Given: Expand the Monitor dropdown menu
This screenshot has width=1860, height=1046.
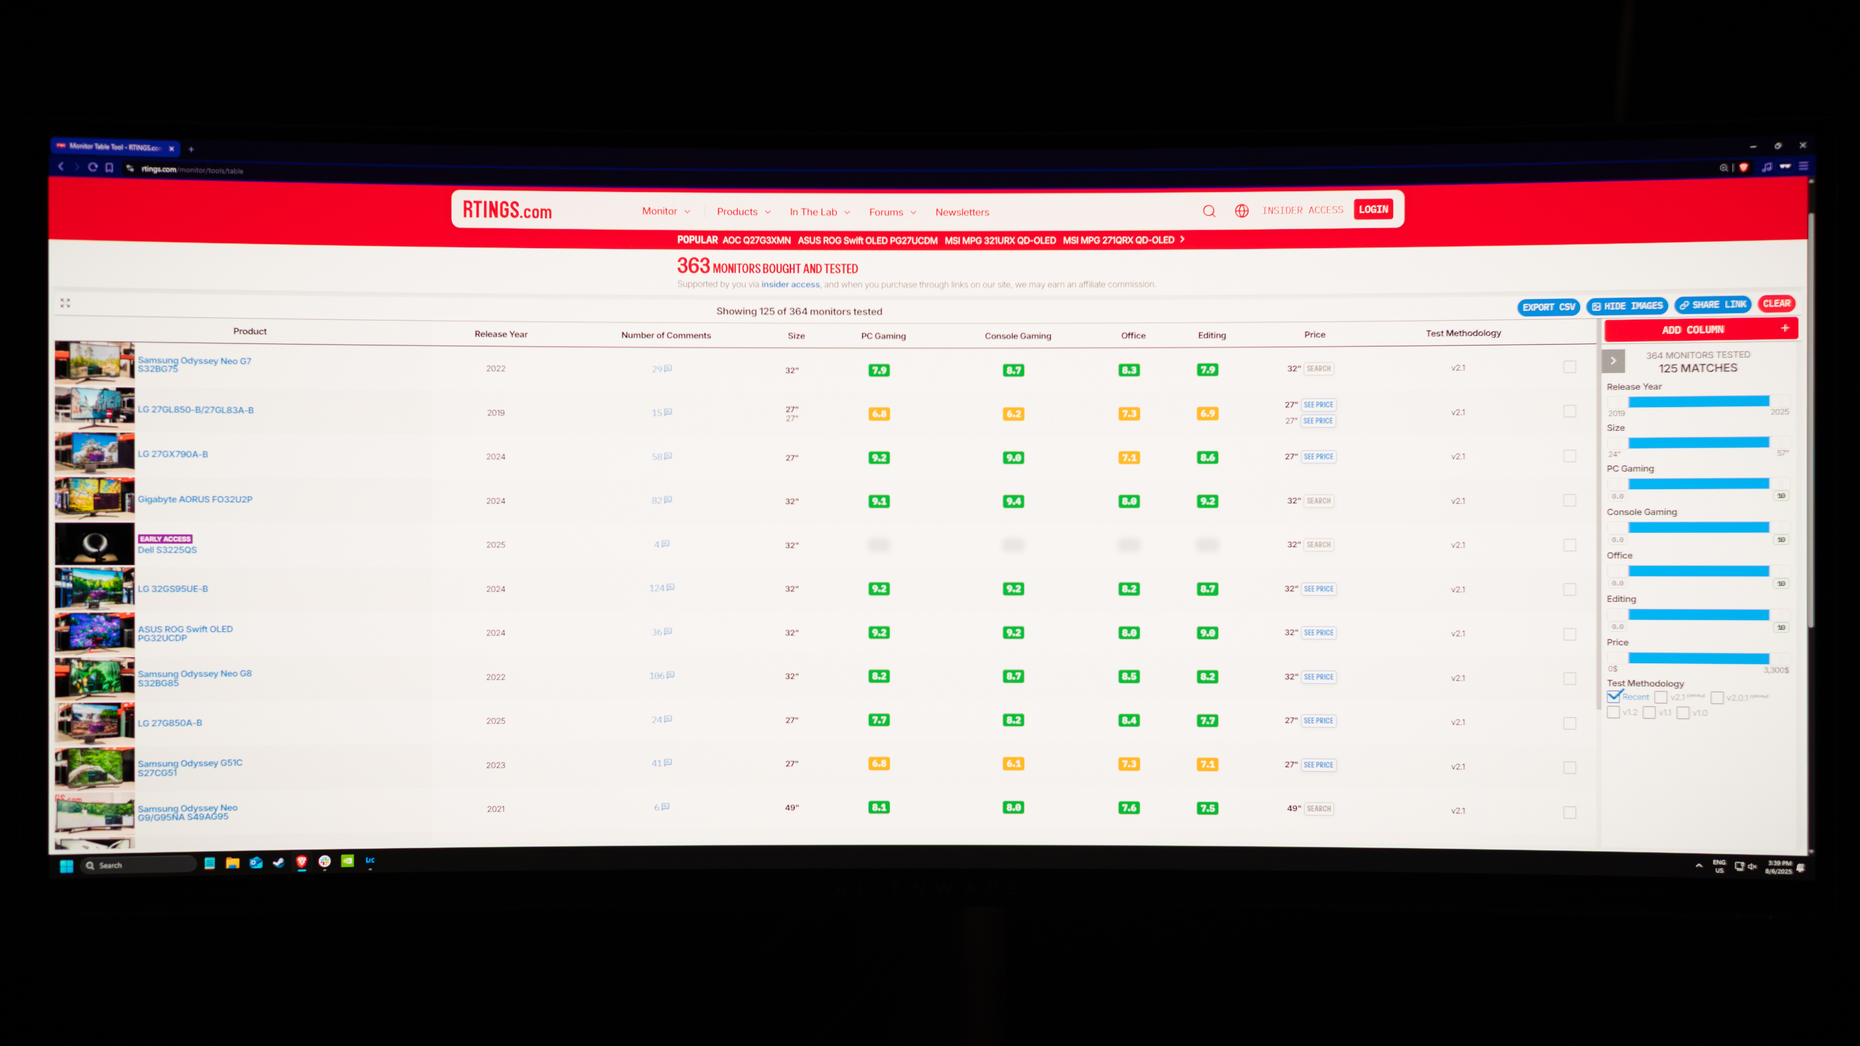Looking at the screenshot, I should point(666,212).
